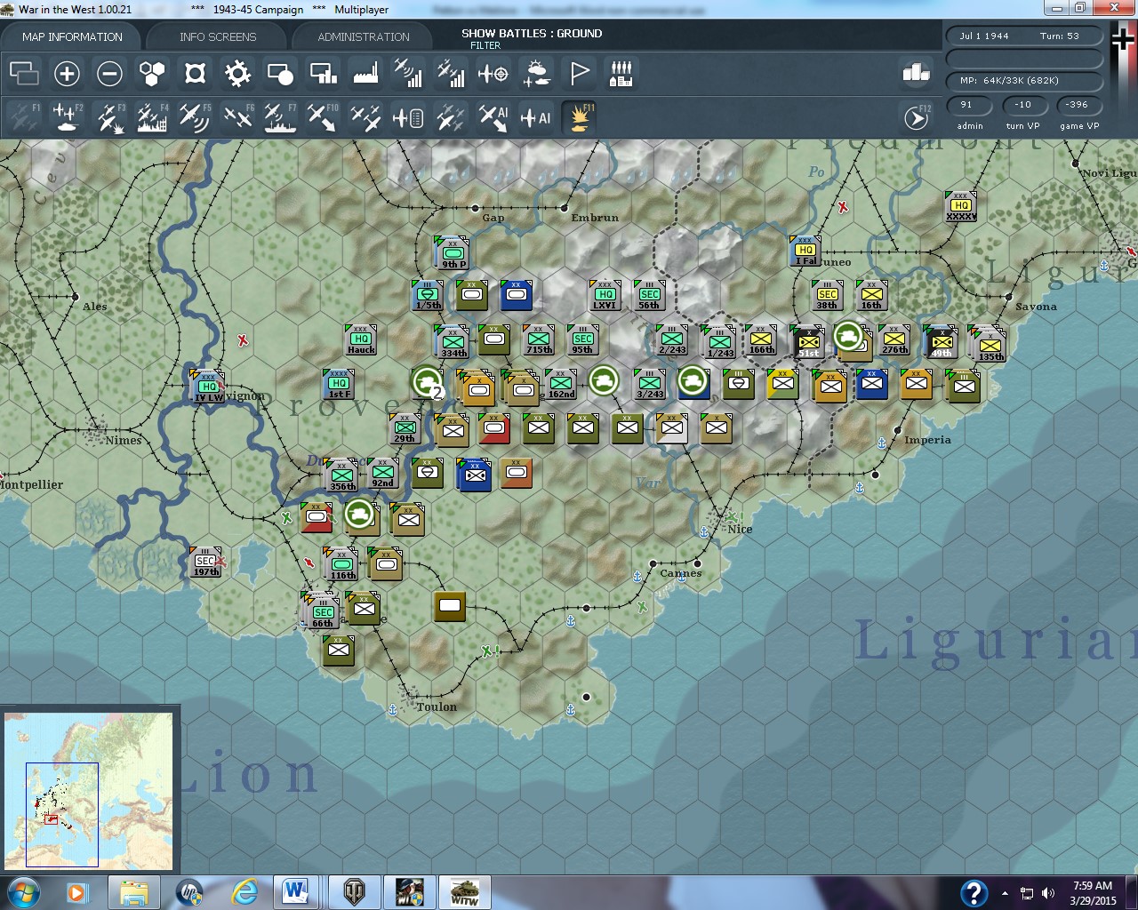Click the turn VP value -10

[x=1022, y=105]
